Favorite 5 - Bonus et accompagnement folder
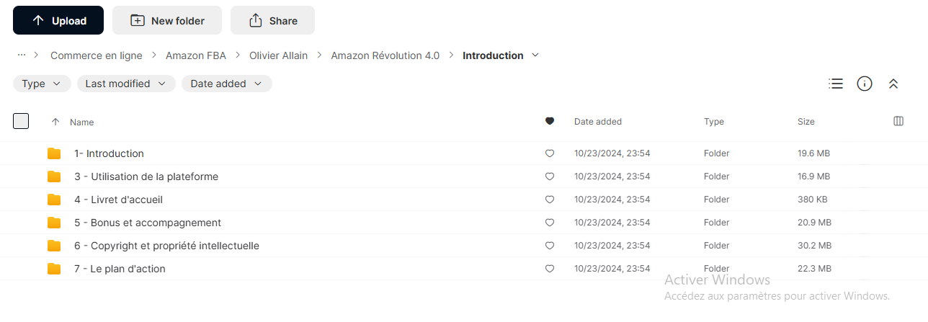The image size is (928, 322). (550, 223)
